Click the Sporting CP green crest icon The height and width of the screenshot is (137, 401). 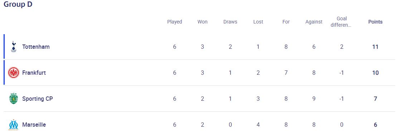pyautogui.click(x=14, y=99)
